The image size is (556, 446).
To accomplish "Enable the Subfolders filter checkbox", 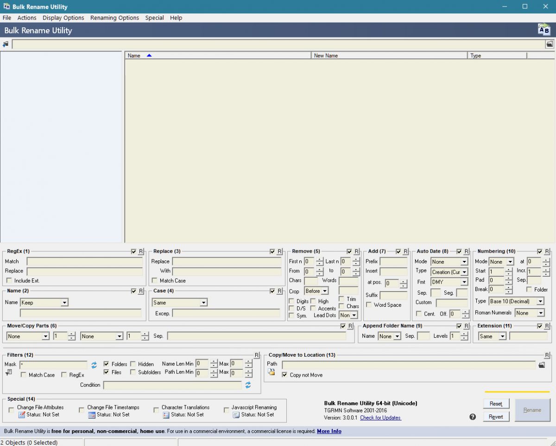I will pos(133,372).
